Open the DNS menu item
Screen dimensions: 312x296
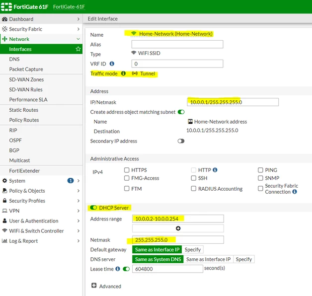tap(41, 59)
